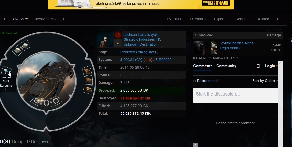Expand the Social dropdown
The width and height of the screenshot is (292, 147).
[x=242, y=19]
